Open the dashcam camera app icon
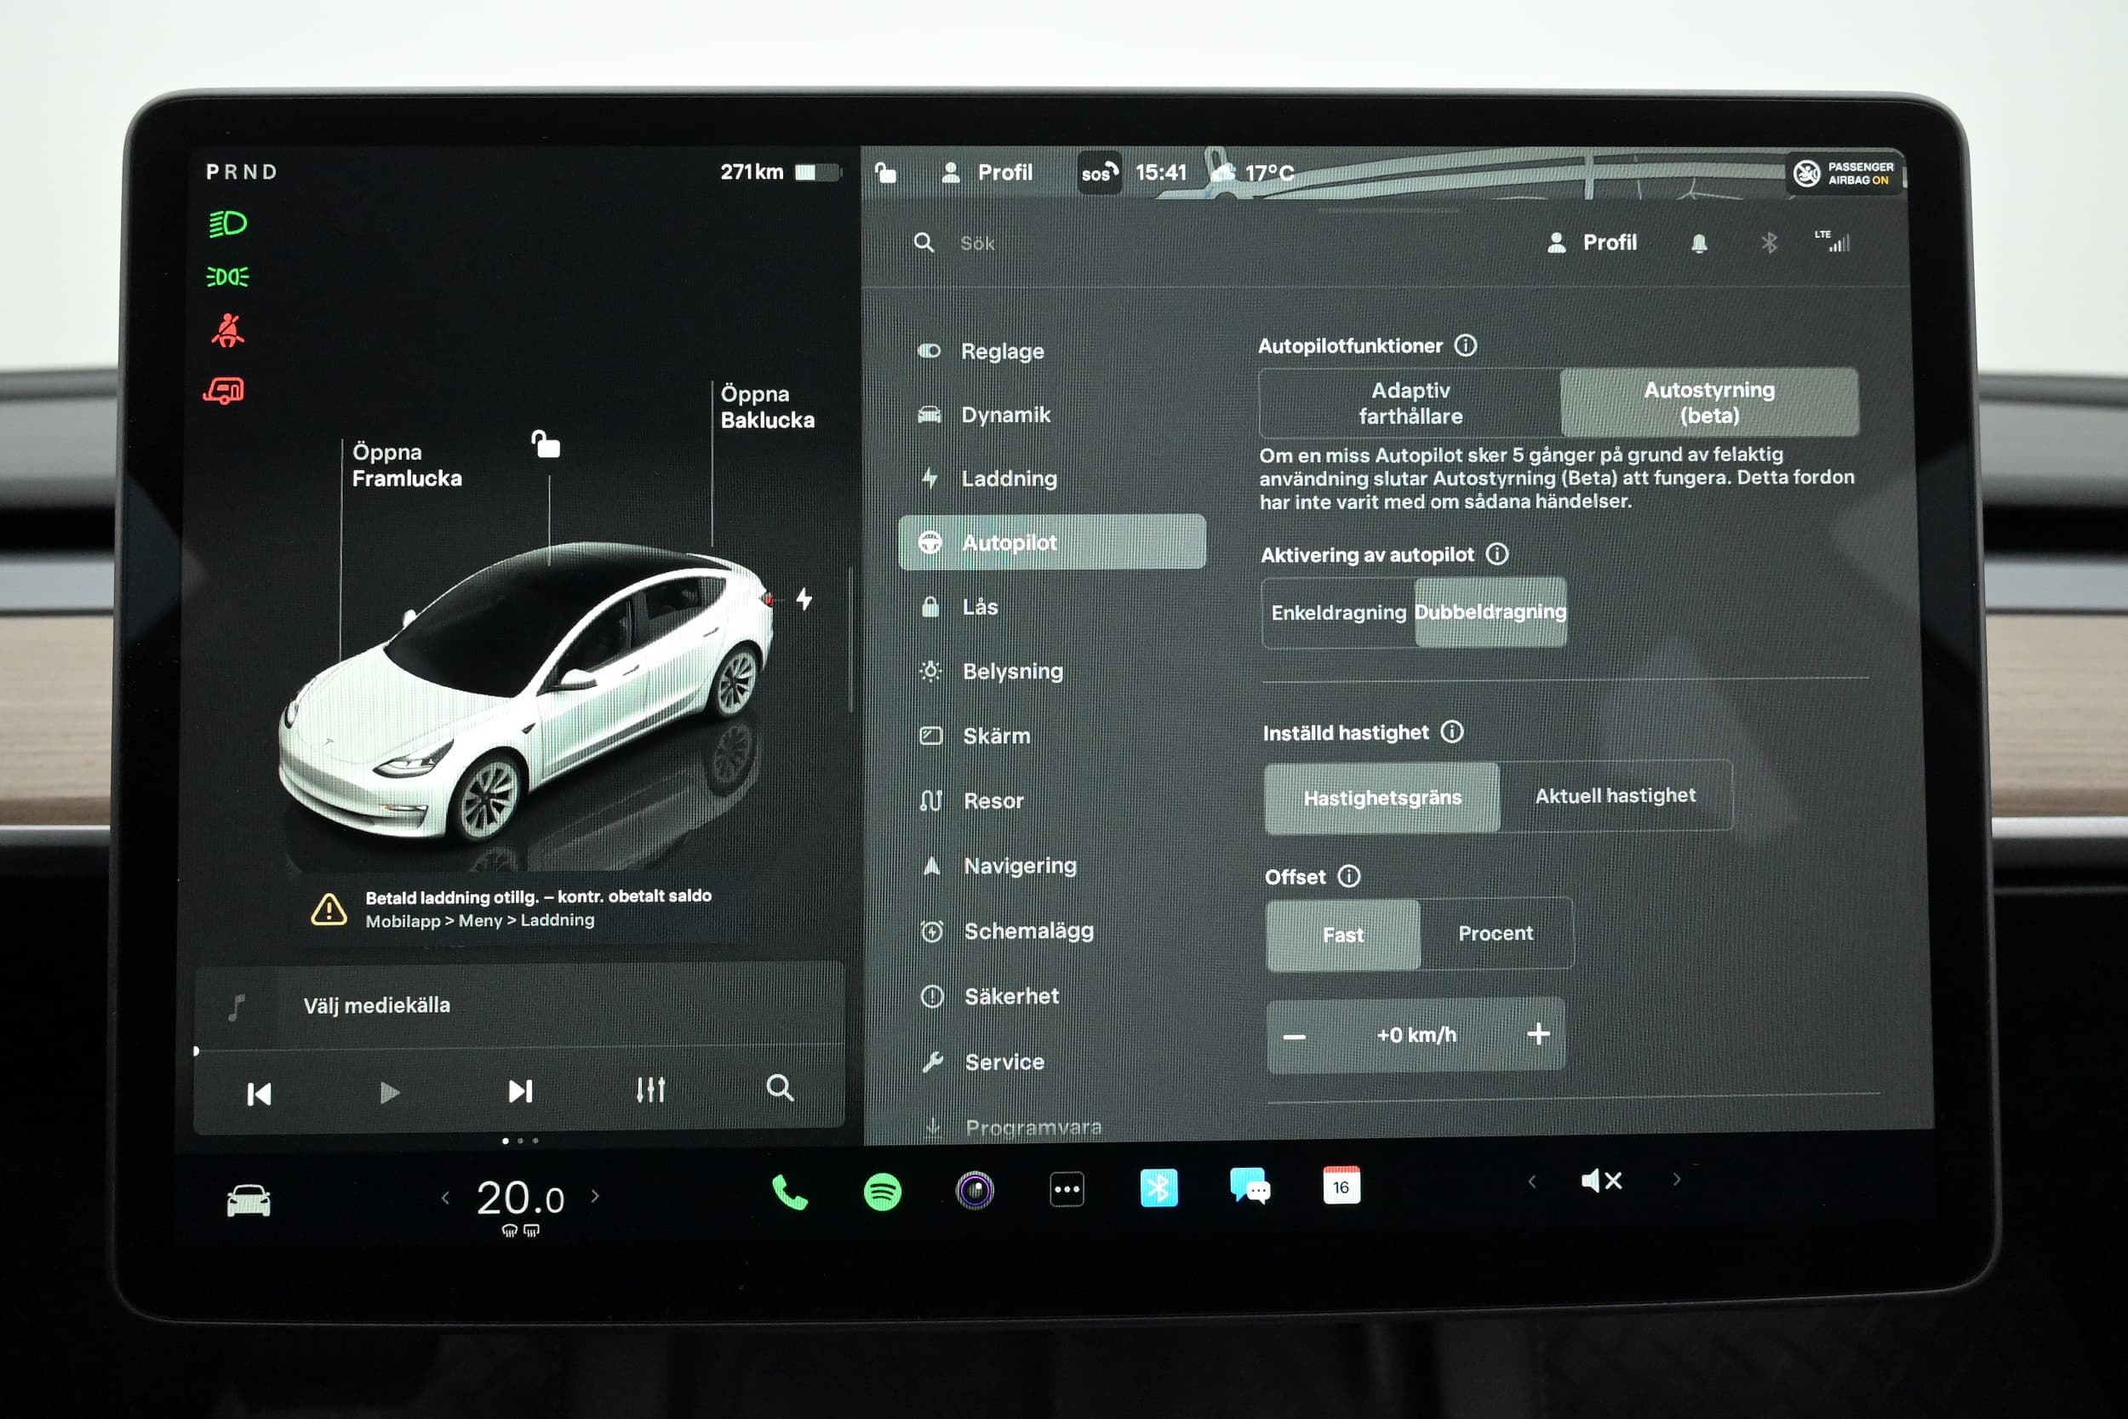The width and height of the screenshot is (2128, 1419). pos(975,1190)
